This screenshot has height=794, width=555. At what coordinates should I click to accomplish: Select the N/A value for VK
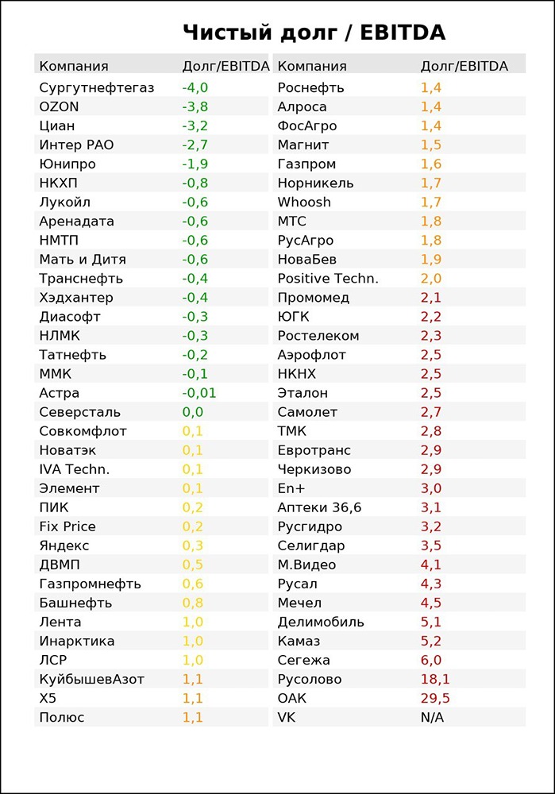pyautogui.click(x=432, y=717)
